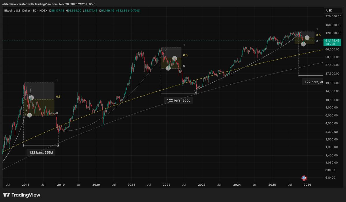Select the legend close value C91,149.49

pos(107,11)
